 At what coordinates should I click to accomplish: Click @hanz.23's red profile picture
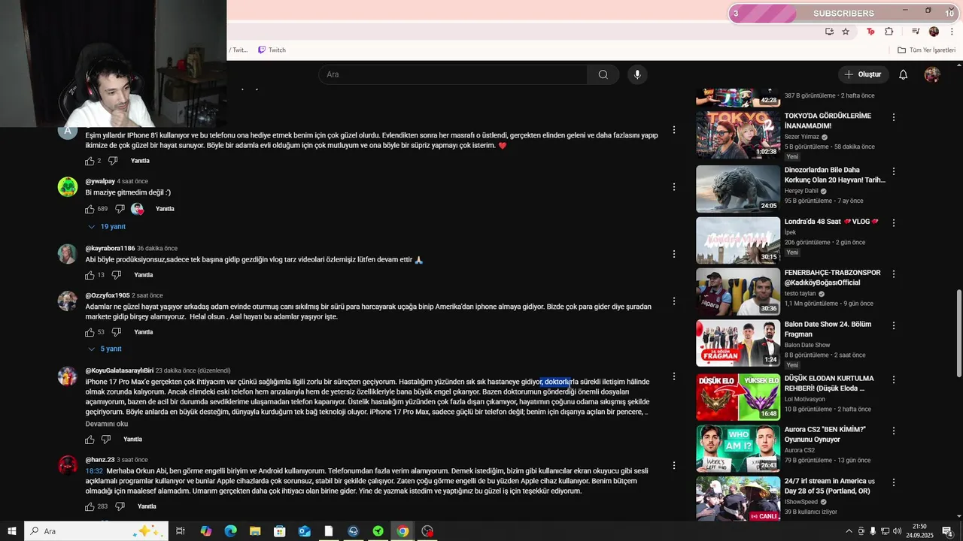tap(68, 465)
